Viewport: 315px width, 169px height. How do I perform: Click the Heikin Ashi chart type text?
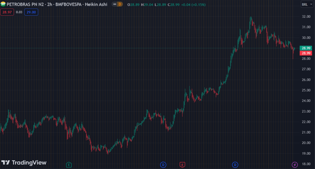[96, 4]
